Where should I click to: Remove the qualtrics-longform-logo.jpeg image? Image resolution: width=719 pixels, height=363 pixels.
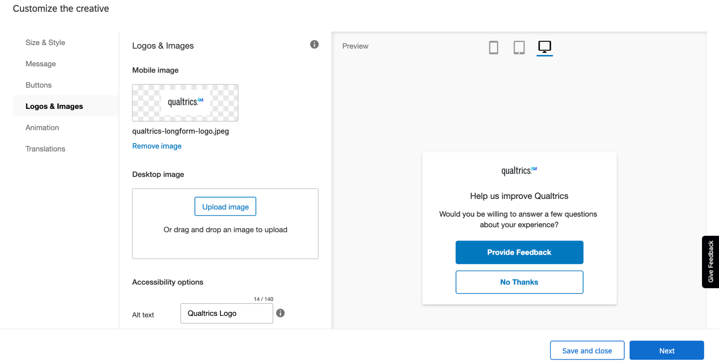click(x=156, y=146)
